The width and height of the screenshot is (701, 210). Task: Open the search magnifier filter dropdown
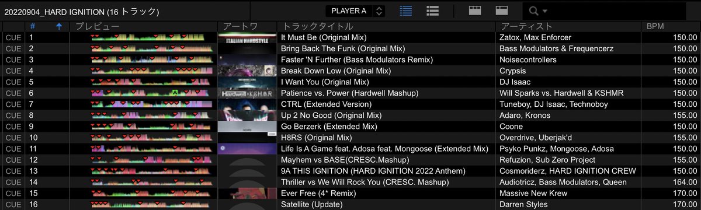point(538,11)
